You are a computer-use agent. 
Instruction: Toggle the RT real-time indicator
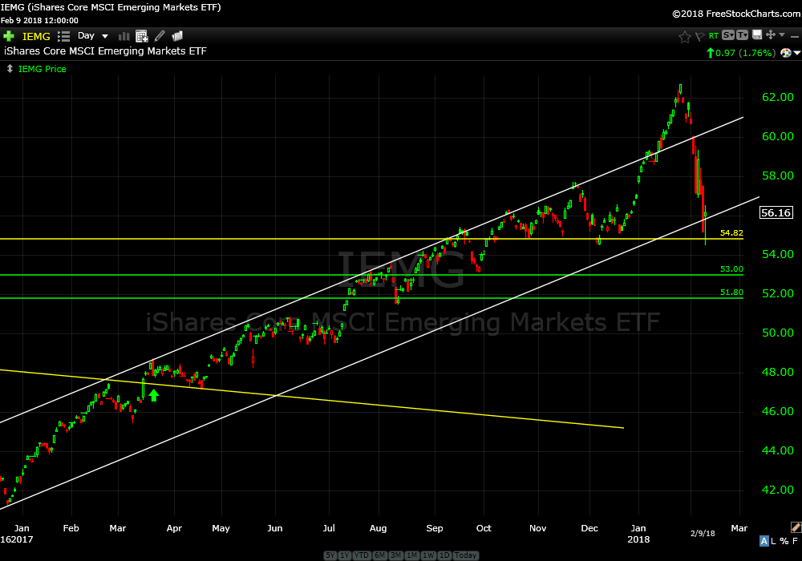pyautogui.click(x=713, y=36)
